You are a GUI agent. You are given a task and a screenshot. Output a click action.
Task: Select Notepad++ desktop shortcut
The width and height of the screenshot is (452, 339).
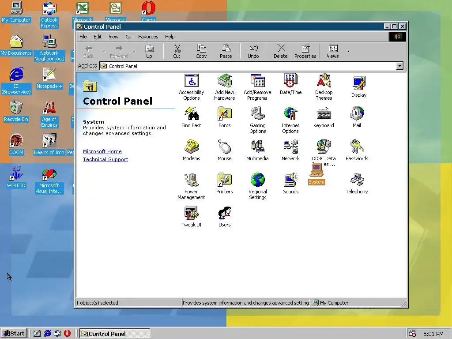click(x=49, y=78)
